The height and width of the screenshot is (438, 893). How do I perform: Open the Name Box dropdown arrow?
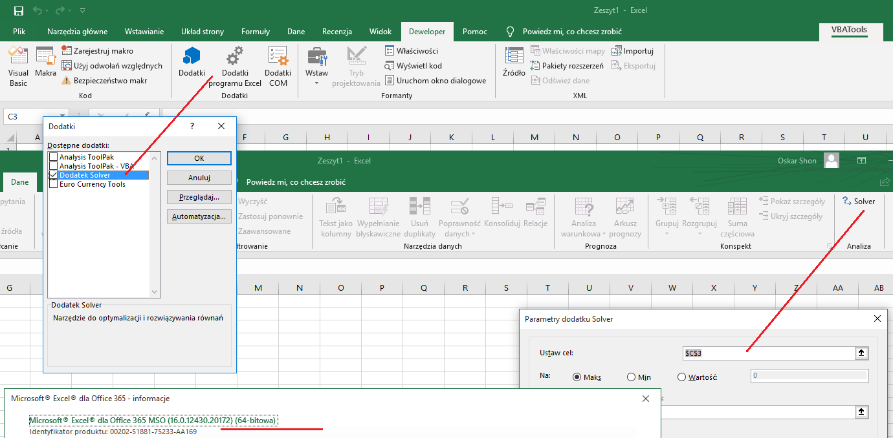point(62,116)
